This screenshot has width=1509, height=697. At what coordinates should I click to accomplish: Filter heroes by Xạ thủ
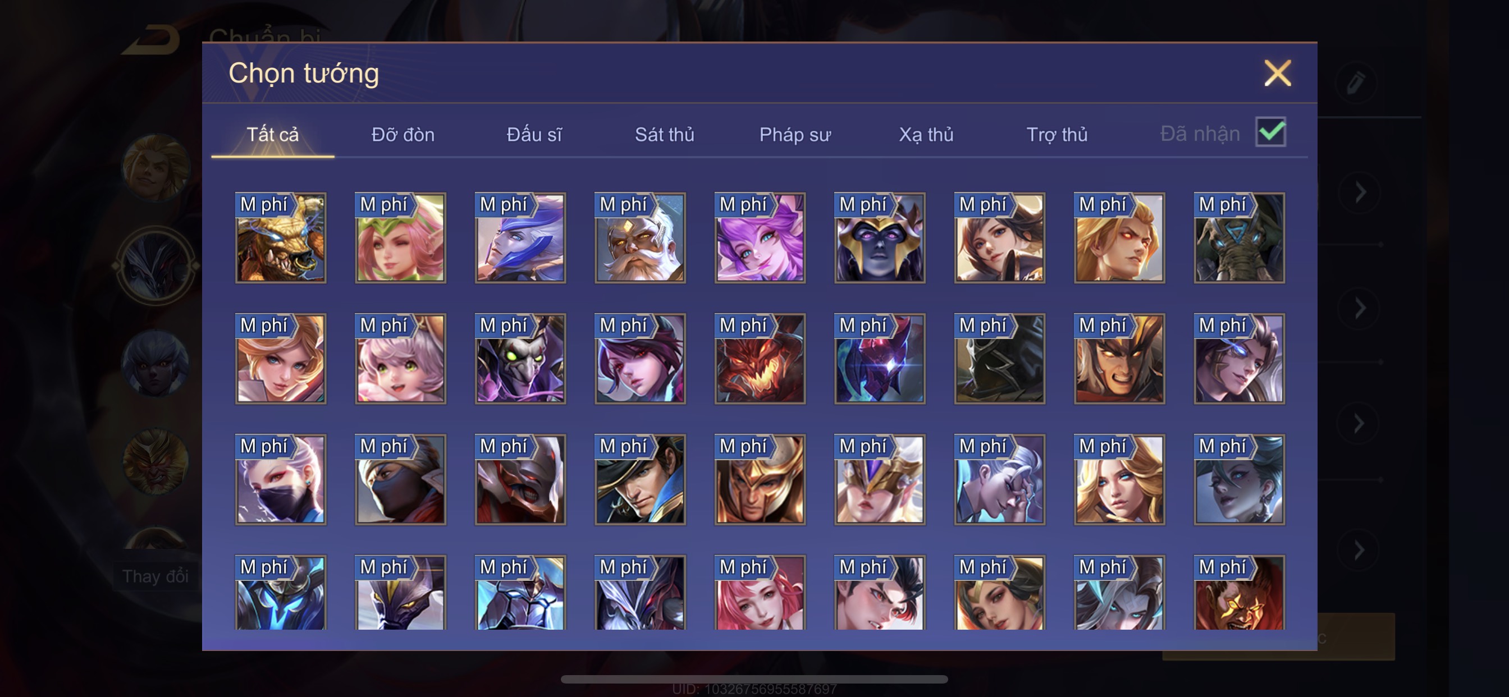(926, 135)
